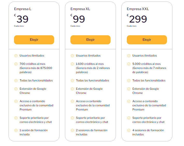This screenshot has width=184, height=146.
Task: Click check icon for 2 sesiones de formación
Action: point(72,130)
